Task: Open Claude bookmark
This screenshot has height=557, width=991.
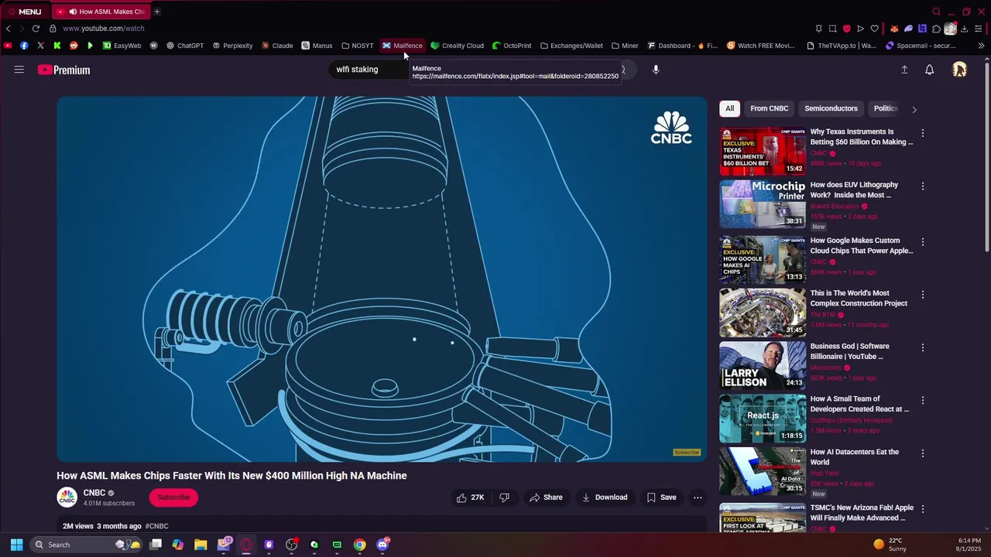Action: click(x=277, y=46)
